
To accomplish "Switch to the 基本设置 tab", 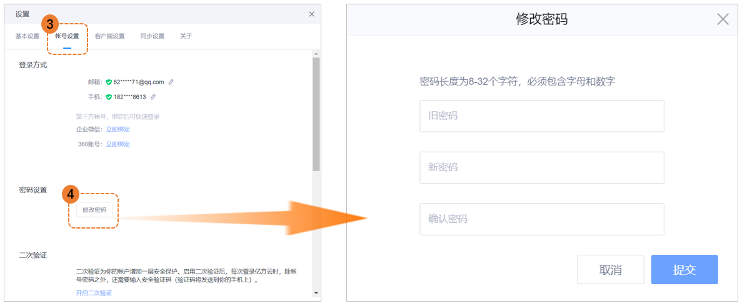I will [28, 36].
